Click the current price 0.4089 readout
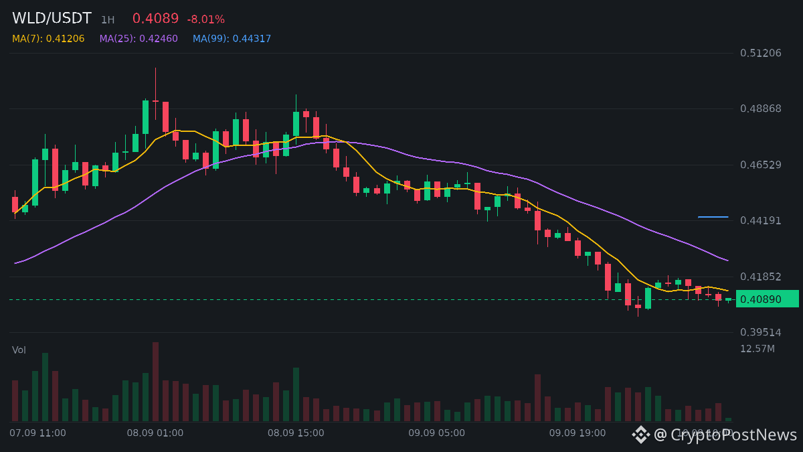Viewport: 803px width, 452px height. (x=155, y=19)
